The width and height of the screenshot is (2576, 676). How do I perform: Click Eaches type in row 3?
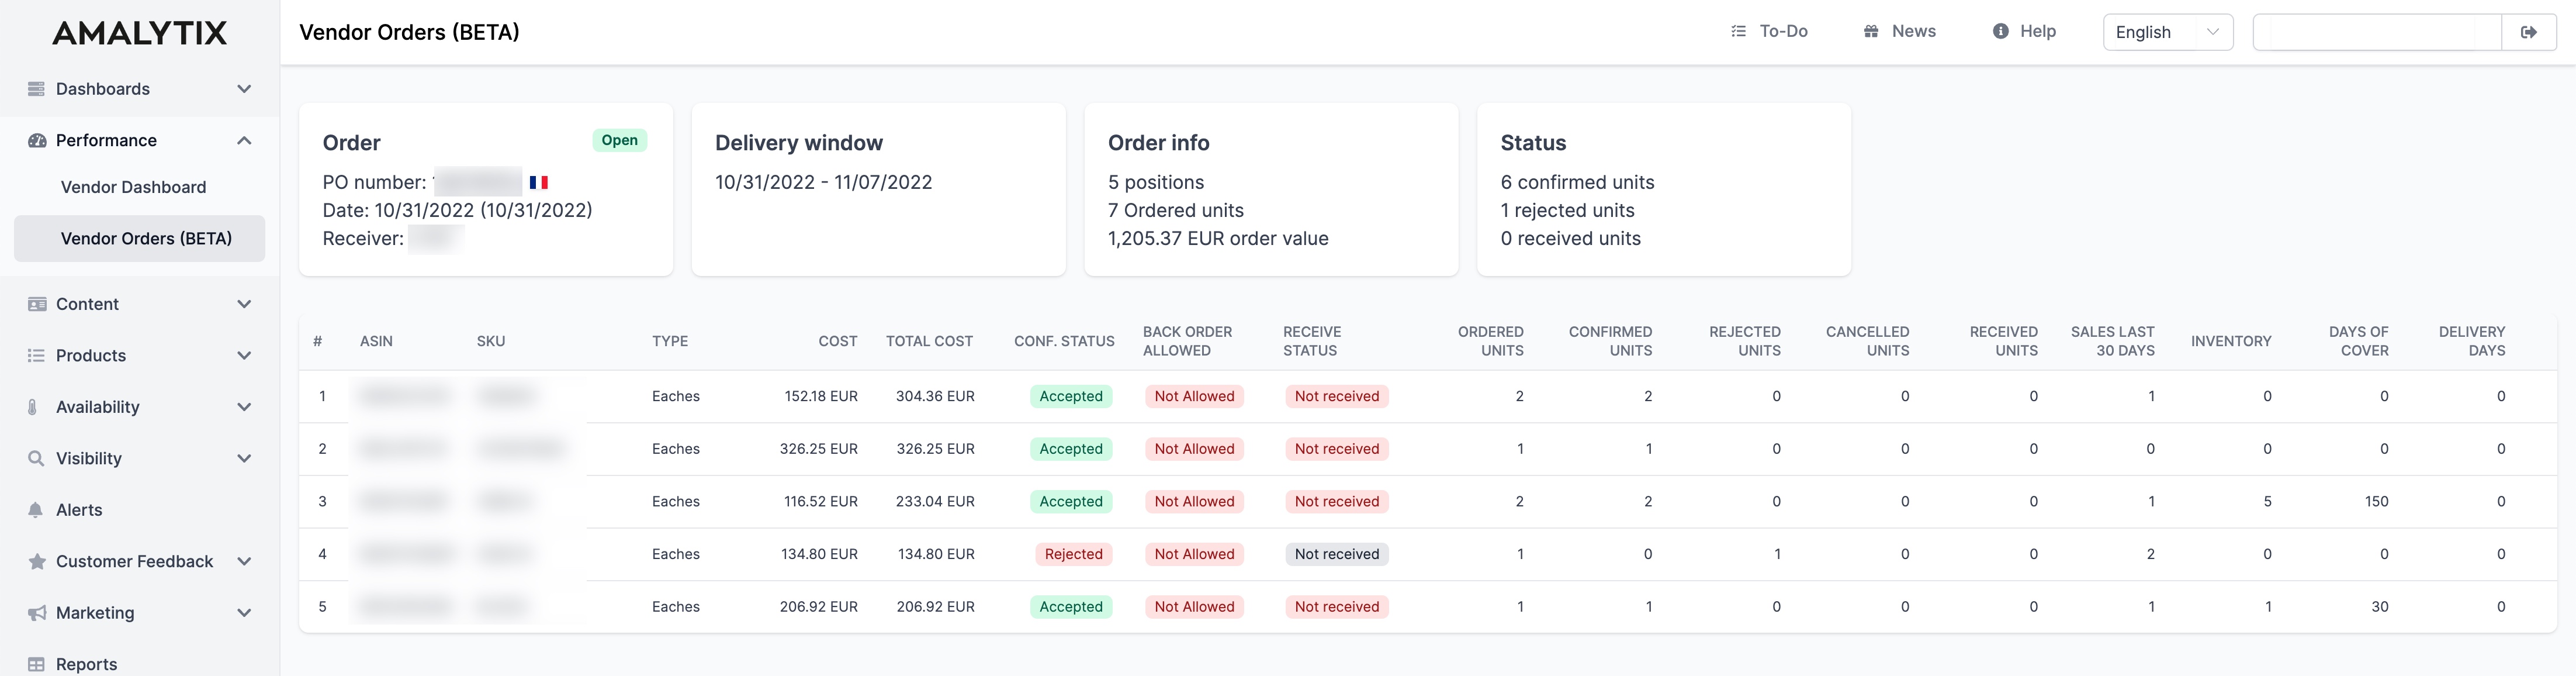click(676, 501)
